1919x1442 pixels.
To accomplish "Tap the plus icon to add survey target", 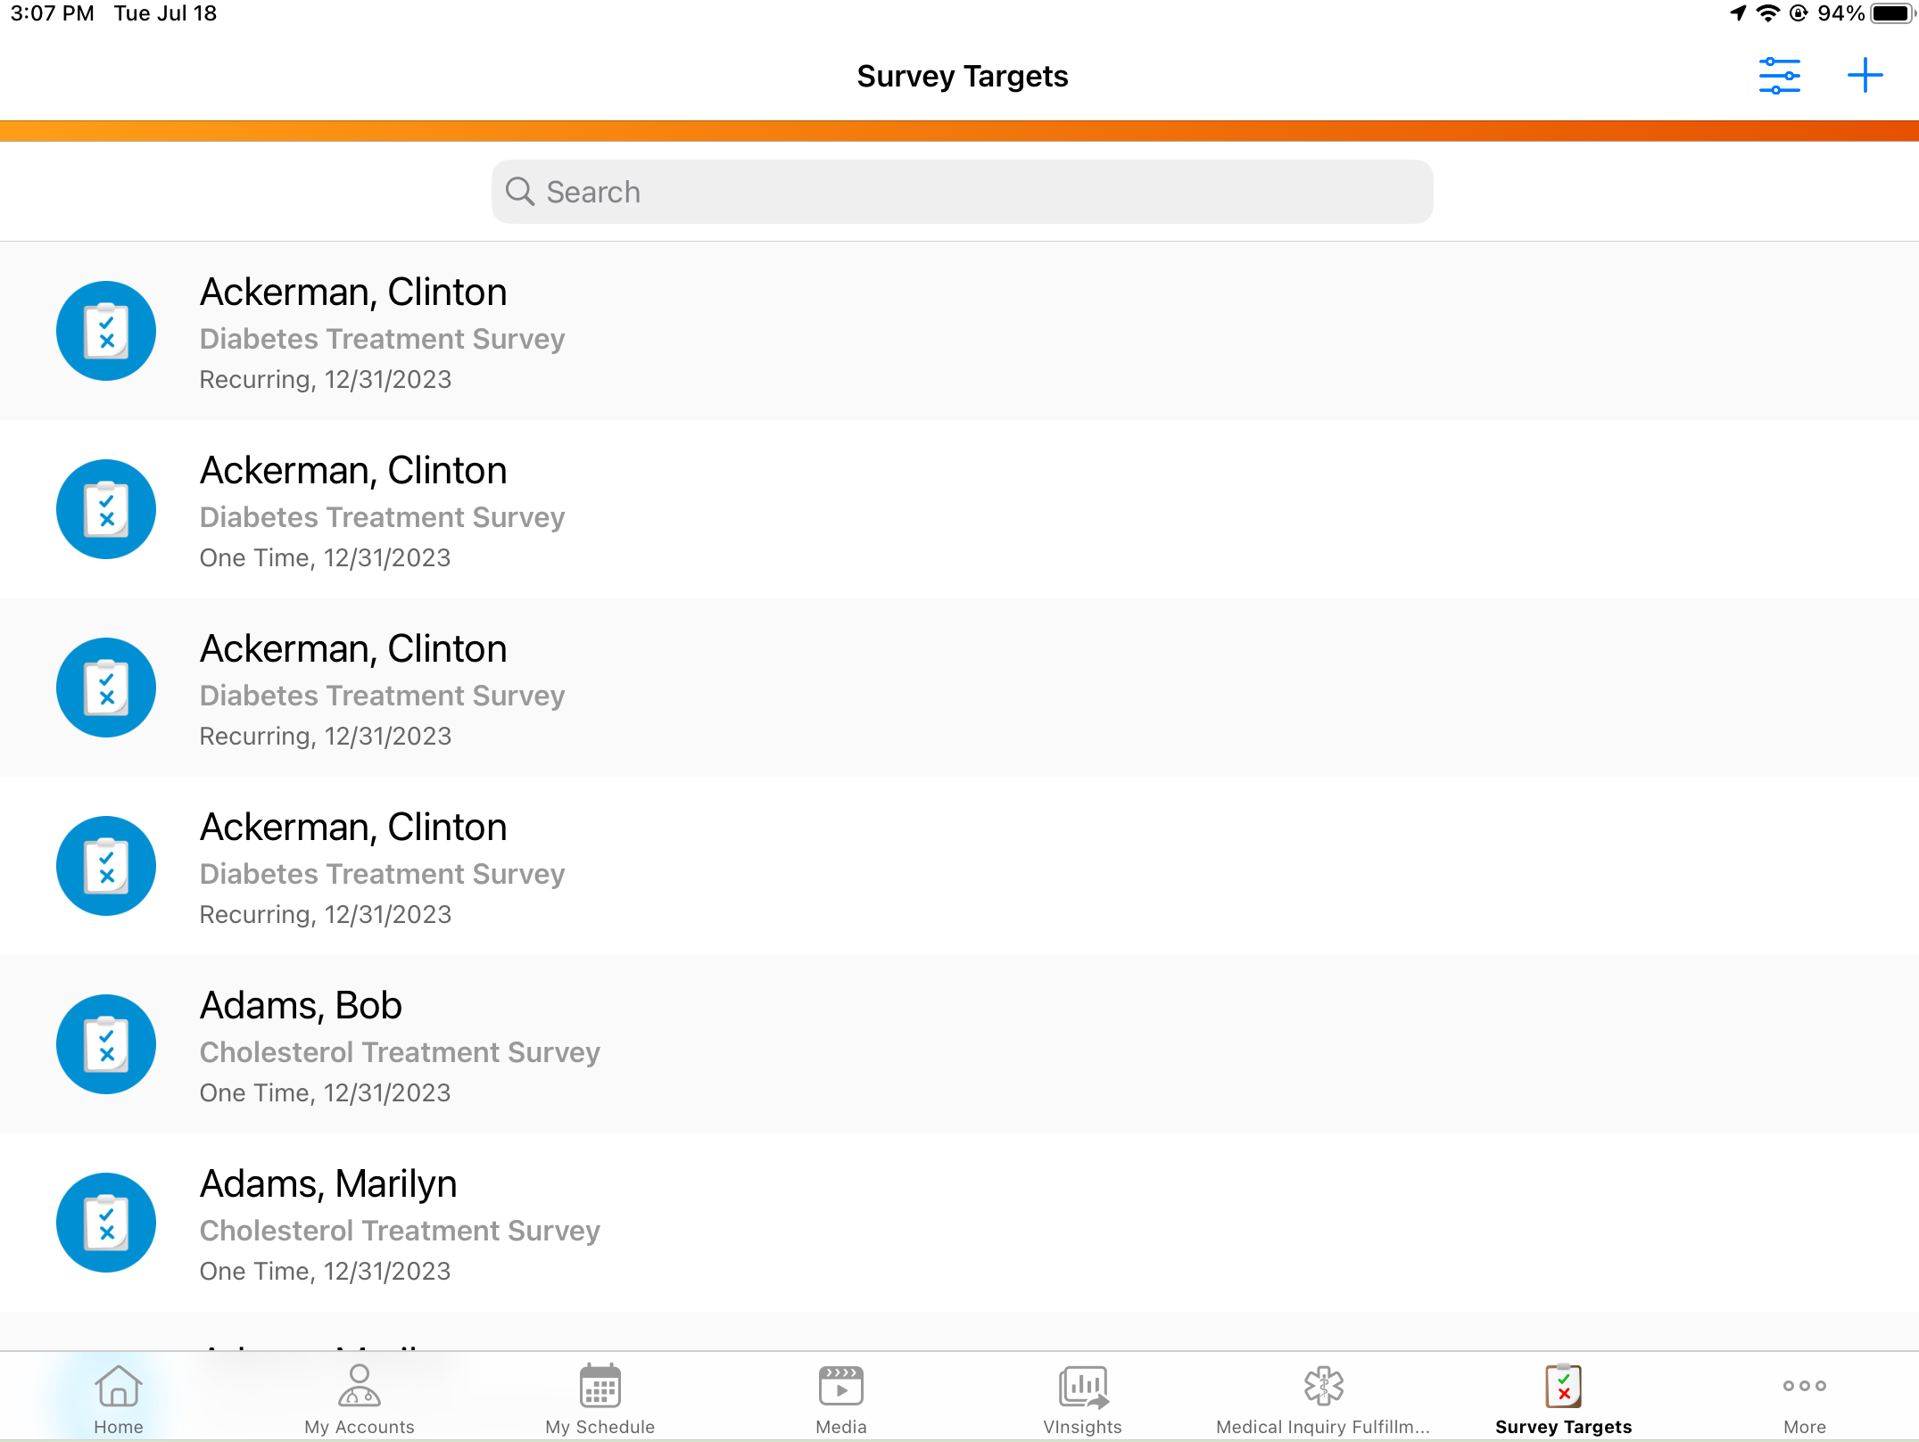I will [x=1865, y=76].
